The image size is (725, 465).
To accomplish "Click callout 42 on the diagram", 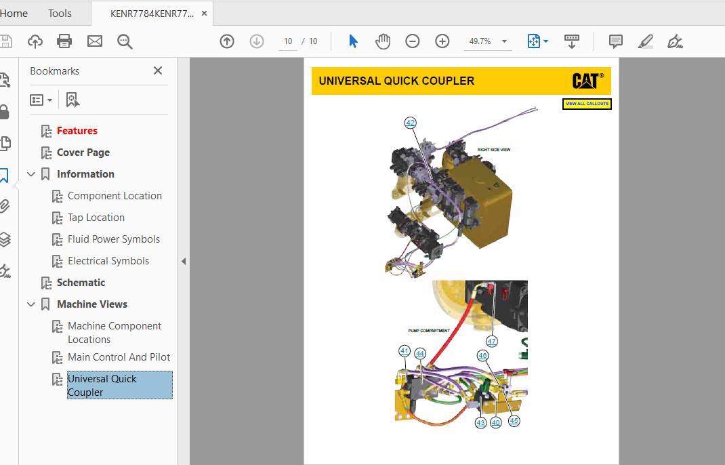I will pos(410,123).
